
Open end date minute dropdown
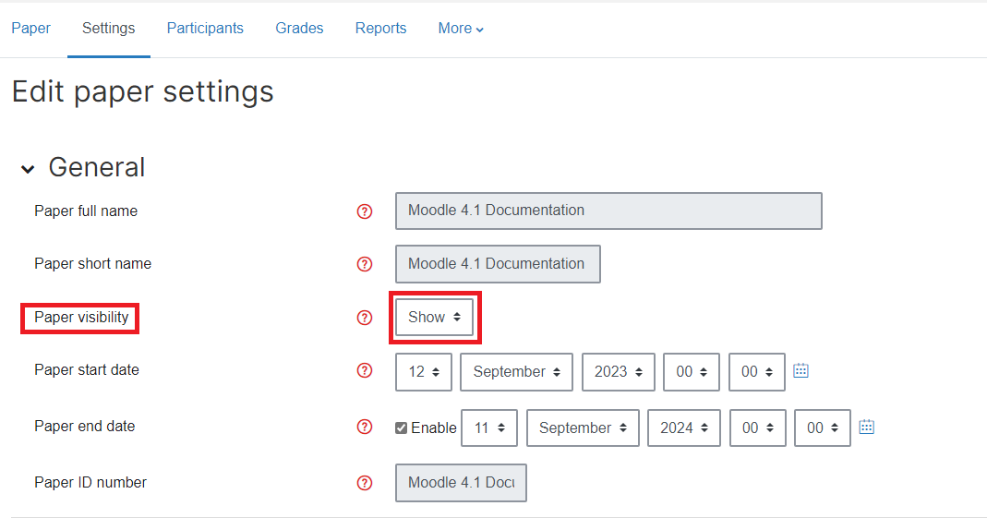(822, 428)
